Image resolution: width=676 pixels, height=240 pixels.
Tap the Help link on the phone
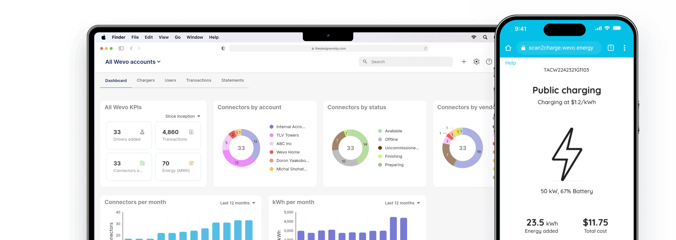(x=510, y=63)
